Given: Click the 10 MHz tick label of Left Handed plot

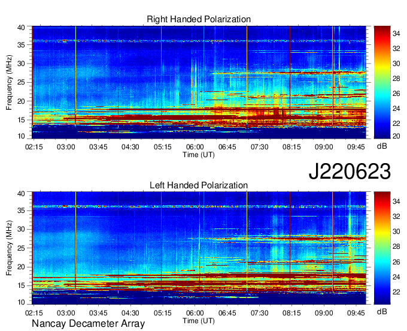Looking at the screenshot, I should pos(22,302).
